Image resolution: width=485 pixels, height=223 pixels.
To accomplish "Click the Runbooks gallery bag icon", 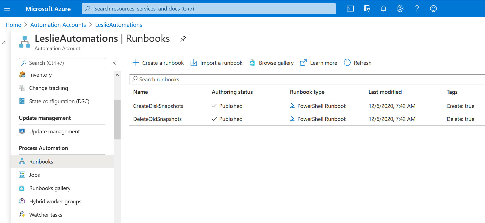I will coord(22,188).
